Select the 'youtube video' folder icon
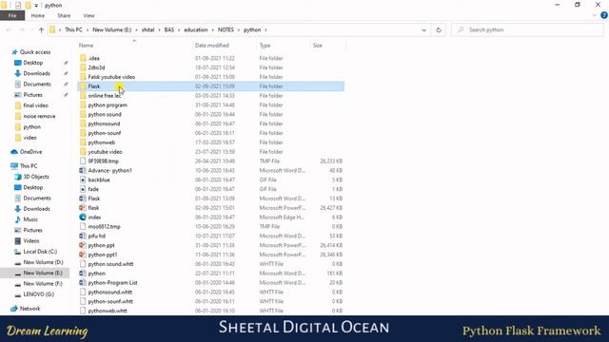Viewport: 609px width, 342px height. point(83,152)
